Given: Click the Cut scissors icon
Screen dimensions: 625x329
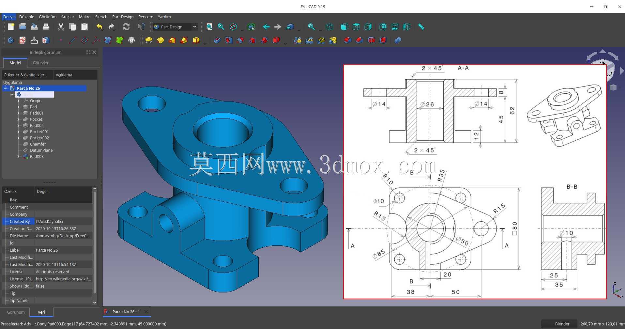Looking at the screenshot, I should coord(61,27).
